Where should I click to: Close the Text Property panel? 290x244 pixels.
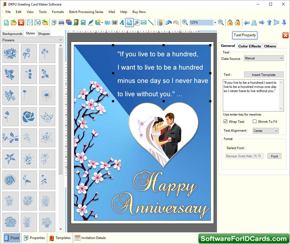(285, 35)
